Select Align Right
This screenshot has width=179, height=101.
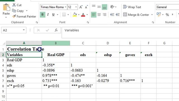(x=104, y=15)
